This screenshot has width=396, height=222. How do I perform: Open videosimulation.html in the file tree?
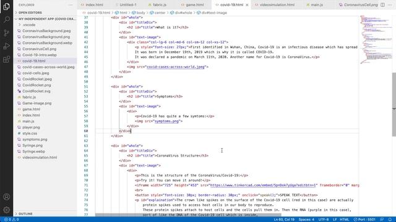click(45, 158)
